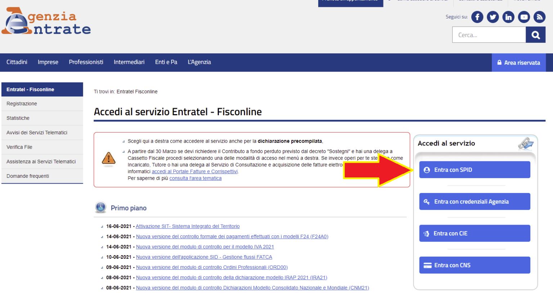Open the Ordini Professionali ORD00 link
This screenshot has height=293, width=553.
click(x=212, y=267)
